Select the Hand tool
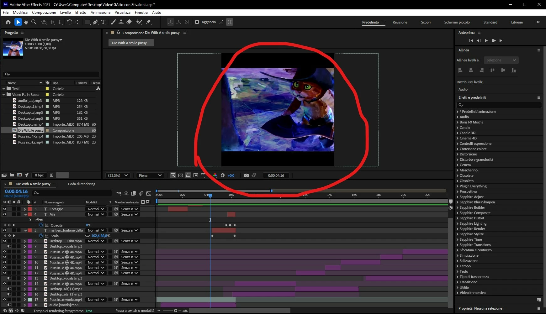 26,22
